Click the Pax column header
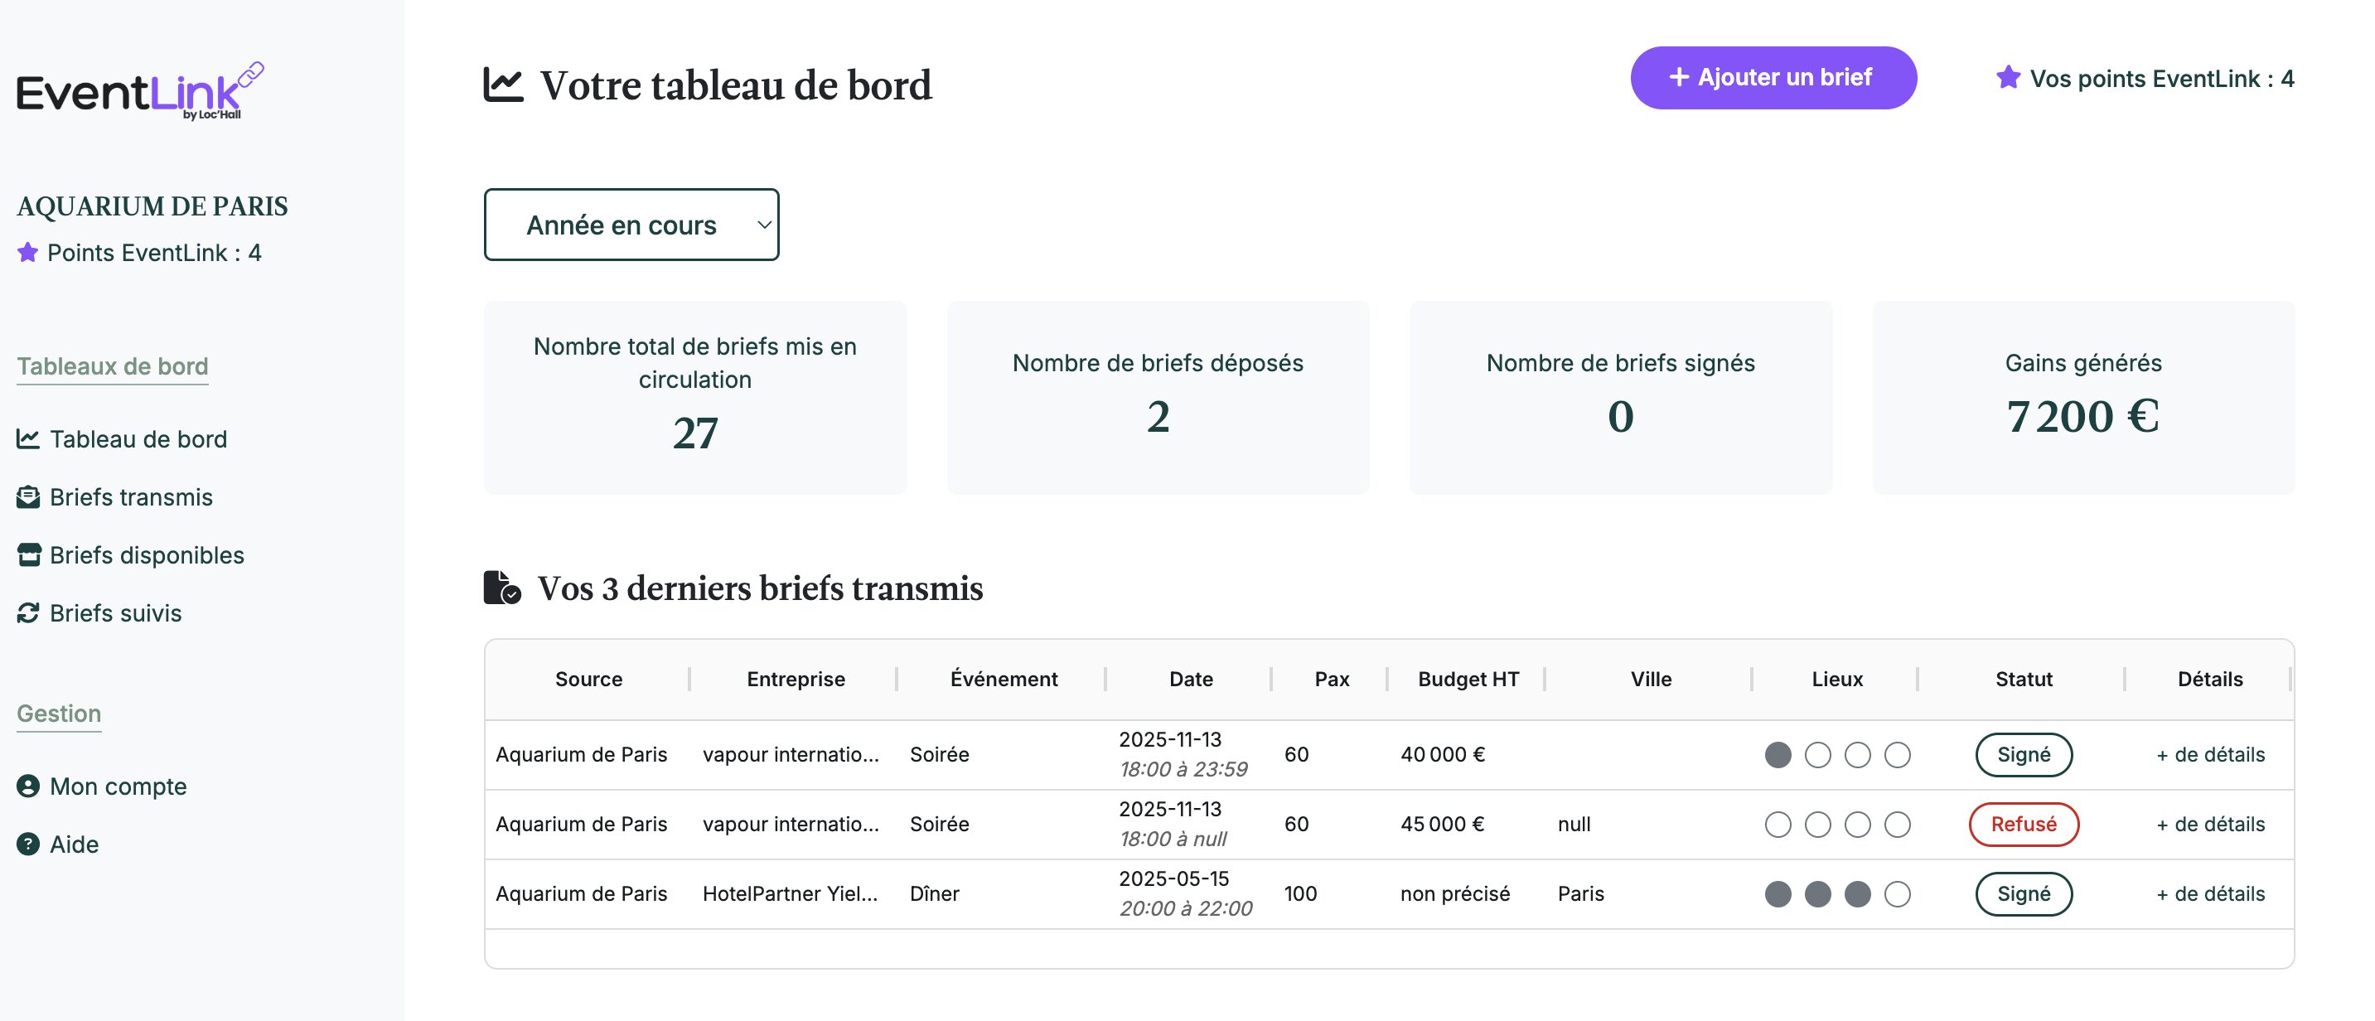This screenshot has width=2375, height=1021. coord(1332,679)
